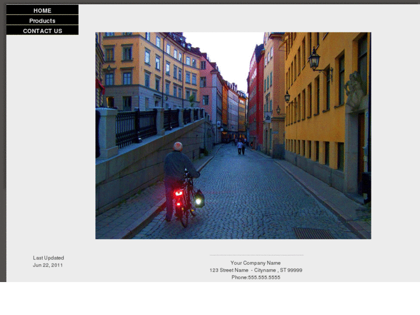Click the wall-mounted street lamp on yellow building
The height and width of the screenshot is (315, 420).
315,60
